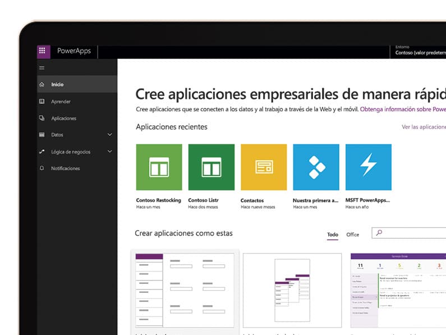Image resolution: width=446 pixels, height=335 pixels.
Task: Open Nuestra primera a... blue tile
Action: pyautogui.click(x=316, y=167)
